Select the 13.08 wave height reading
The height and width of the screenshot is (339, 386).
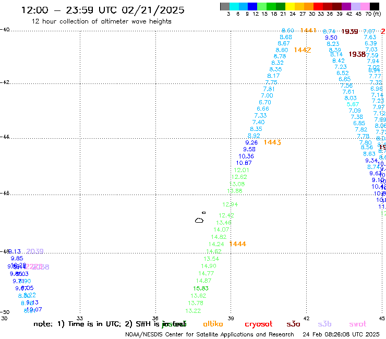(x=237, y=184)
